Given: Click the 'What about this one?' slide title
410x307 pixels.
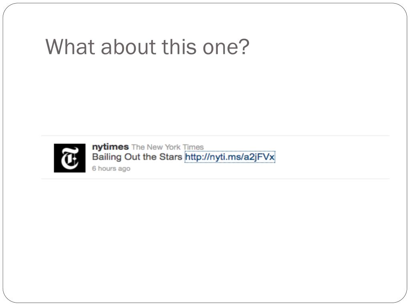Looking at the screenshot, I should coord(147,47).
